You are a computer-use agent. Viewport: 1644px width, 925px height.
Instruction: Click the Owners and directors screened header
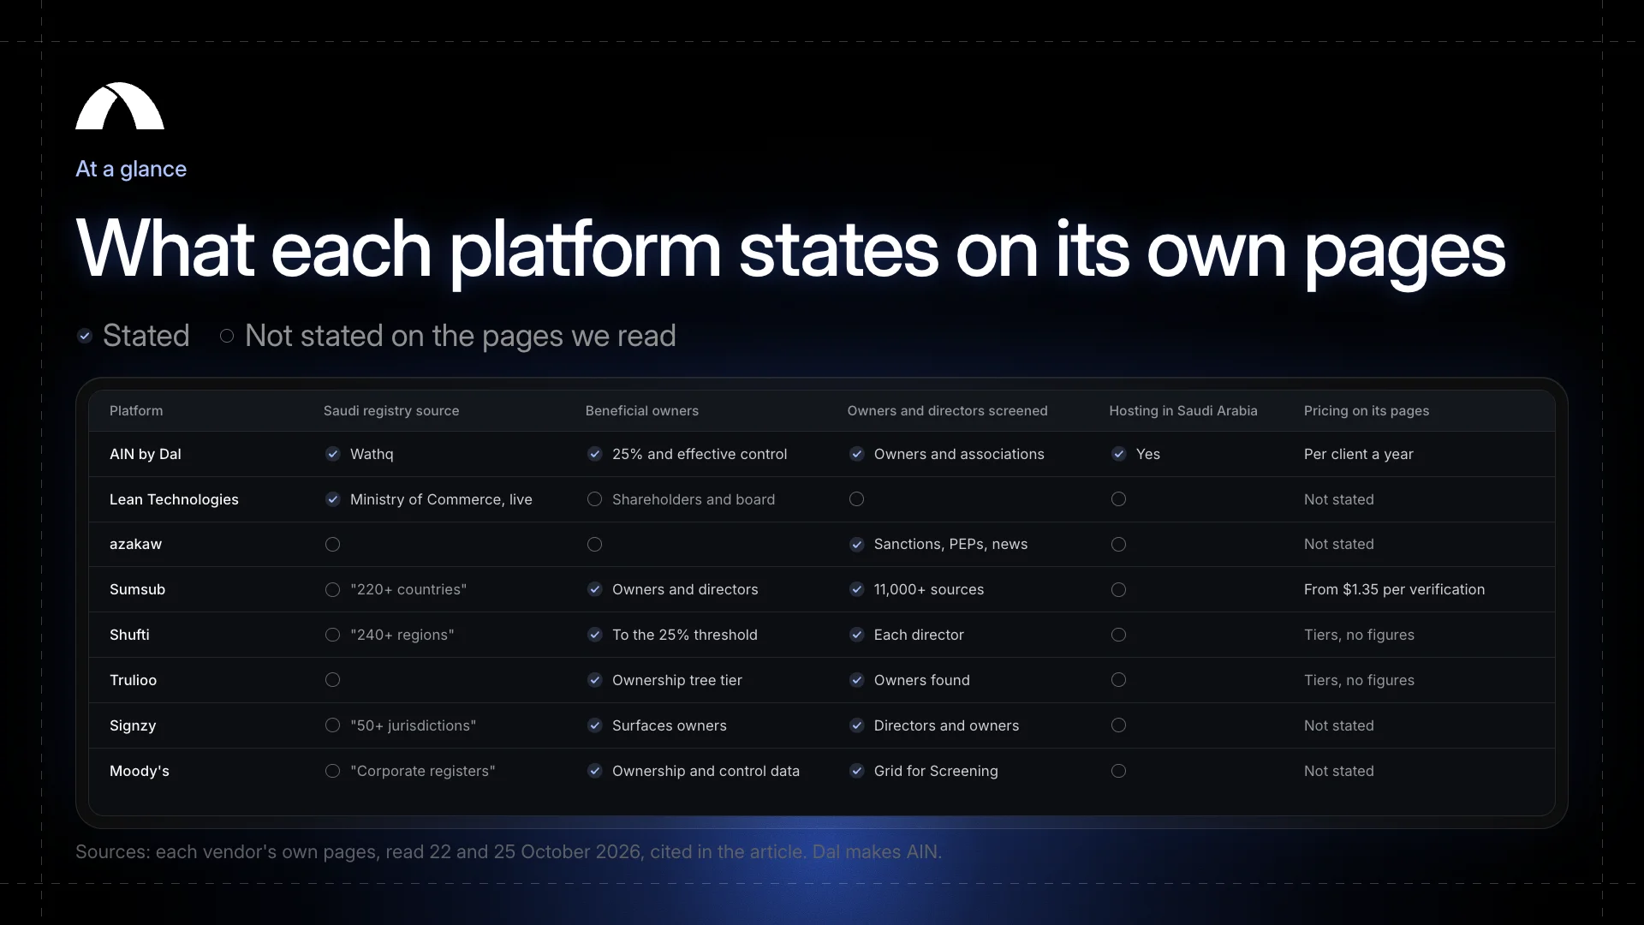948,410
